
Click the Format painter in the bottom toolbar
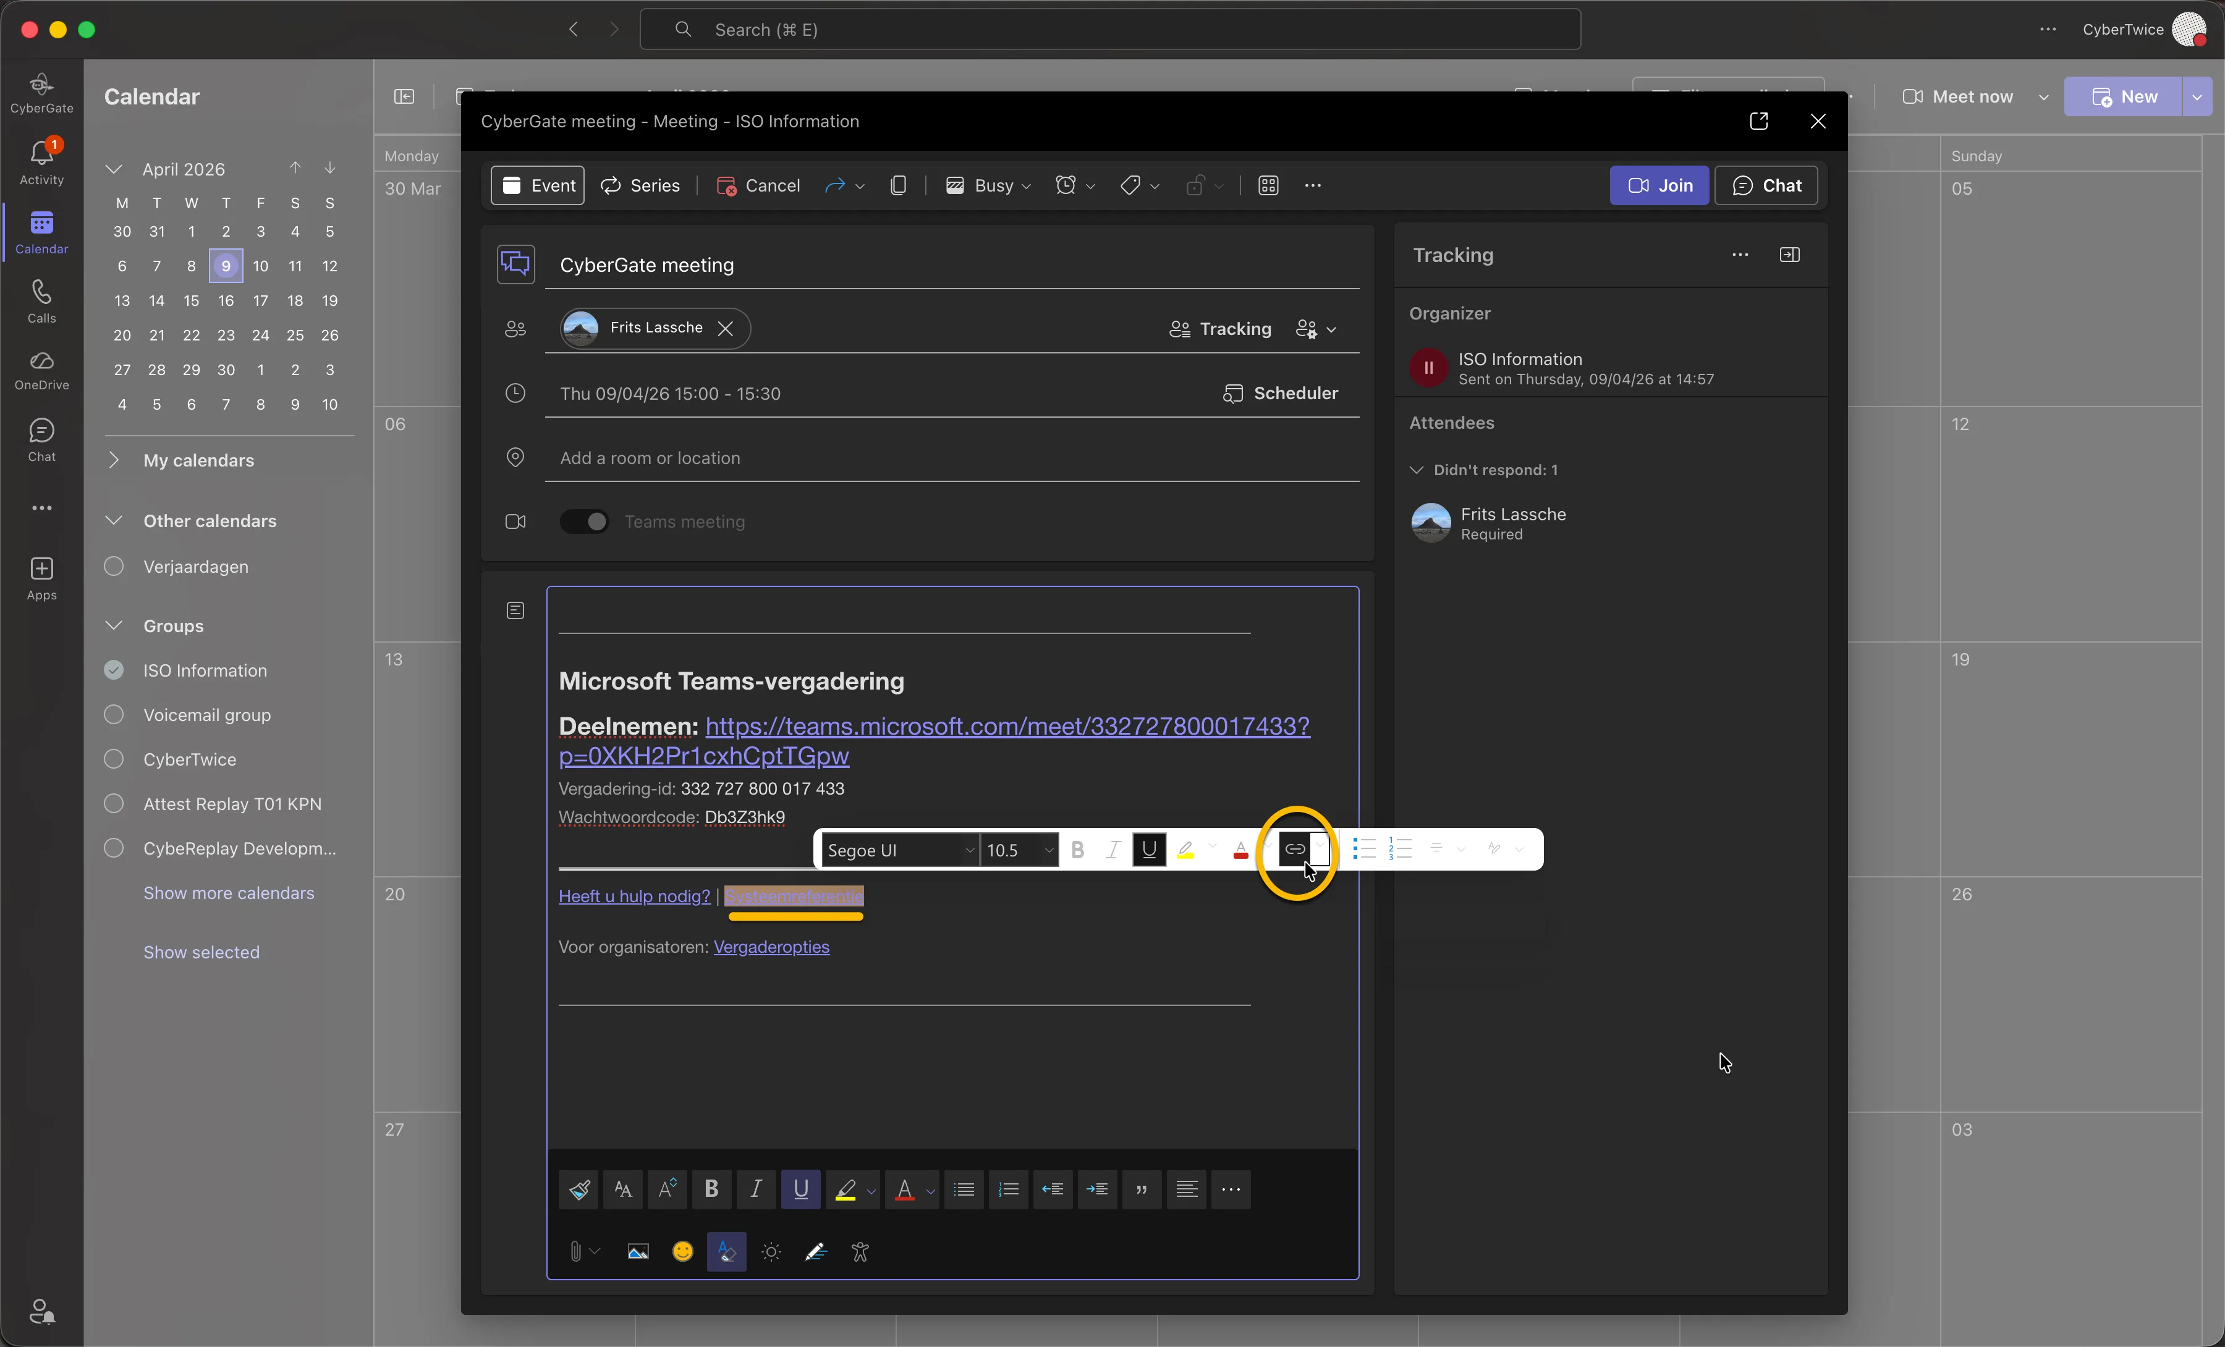(x=580, y=1189)
